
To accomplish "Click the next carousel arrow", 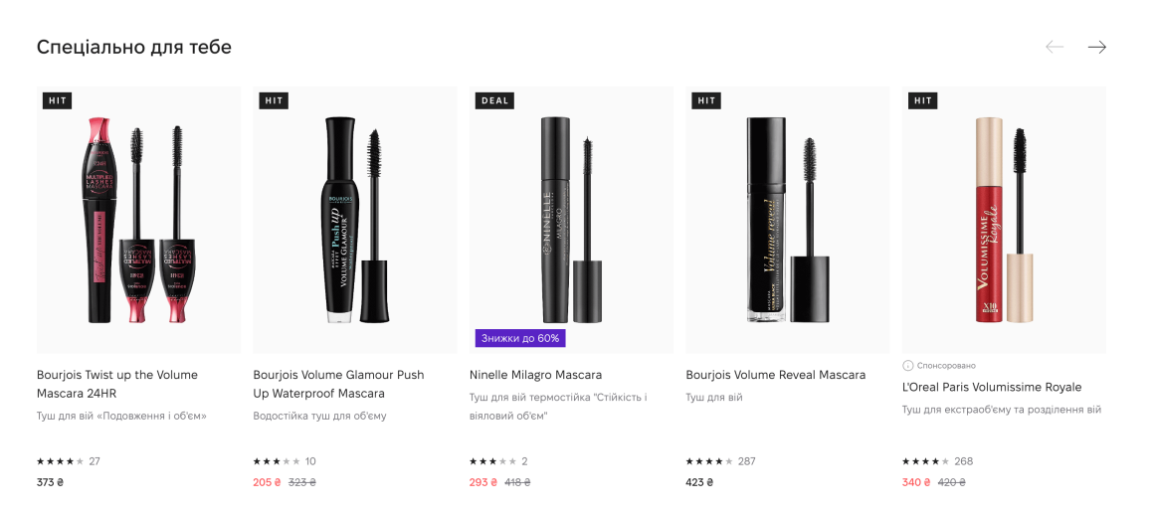I will tap(1096, 47).
